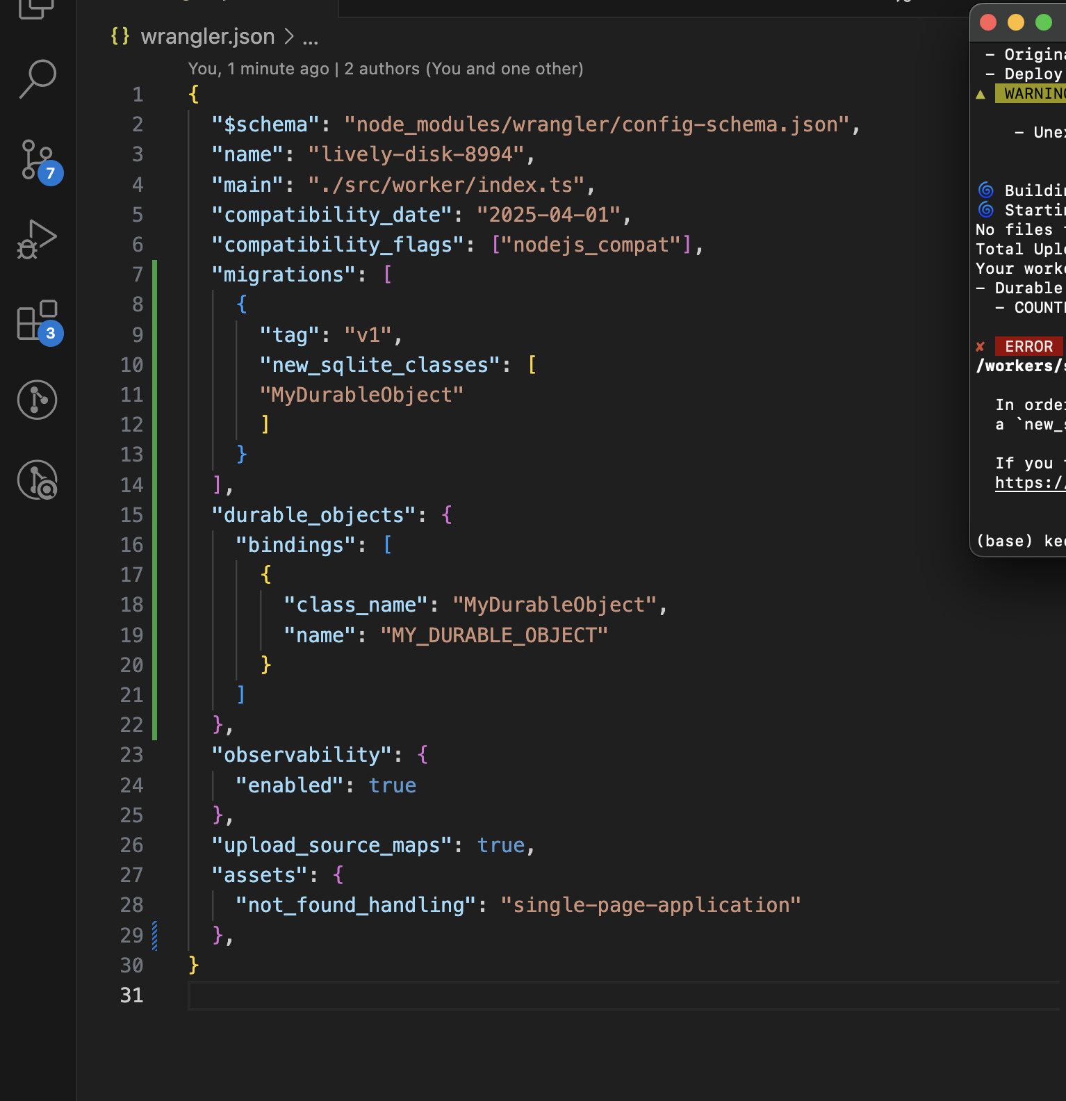Click the "You, 1 minute ago" blame lens
1066x1101 pixels.
click(259, 69)
